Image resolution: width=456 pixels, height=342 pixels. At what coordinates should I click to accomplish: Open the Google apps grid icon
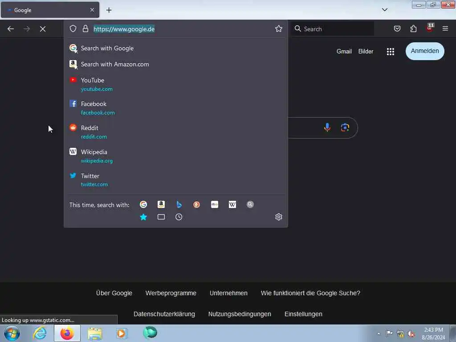pos(390,52)
